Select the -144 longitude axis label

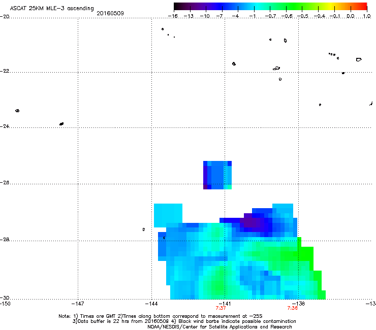point(151,304)
